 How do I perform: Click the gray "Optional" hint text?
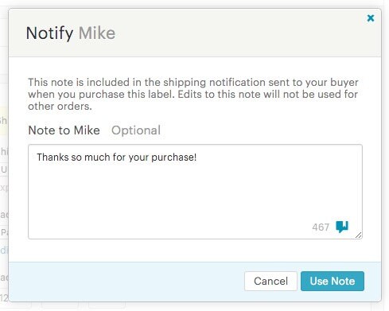(x=136, y=130)
